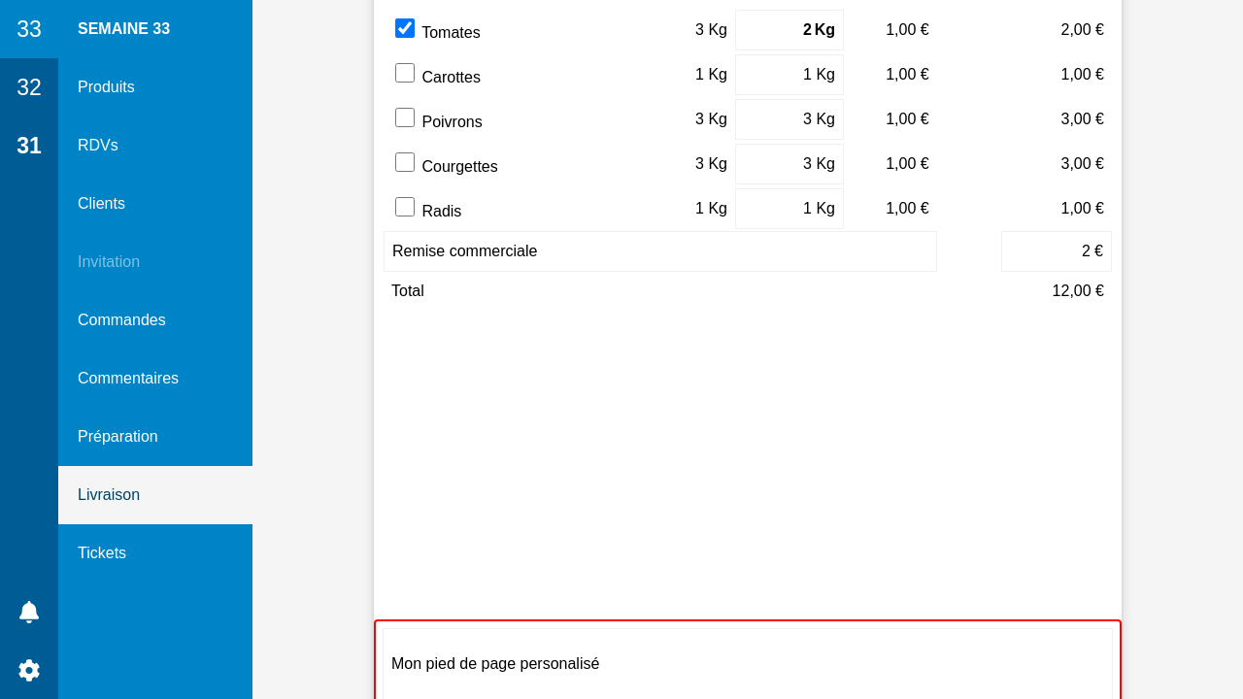
Task: Open the Tickets menu item
Action: click(102, 553)
